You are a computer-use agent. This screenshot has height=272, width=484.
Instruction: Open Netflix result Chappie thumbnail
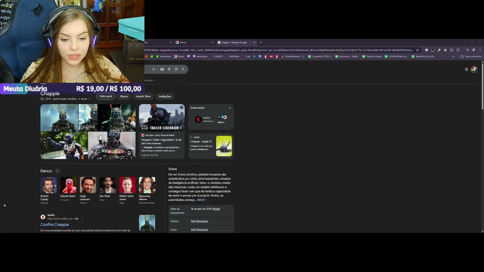click(147, 223)
